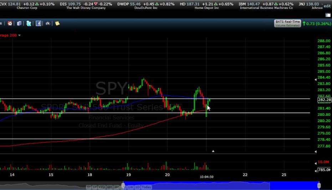Click the BATS Real-Time data source button

coord(287,23)
